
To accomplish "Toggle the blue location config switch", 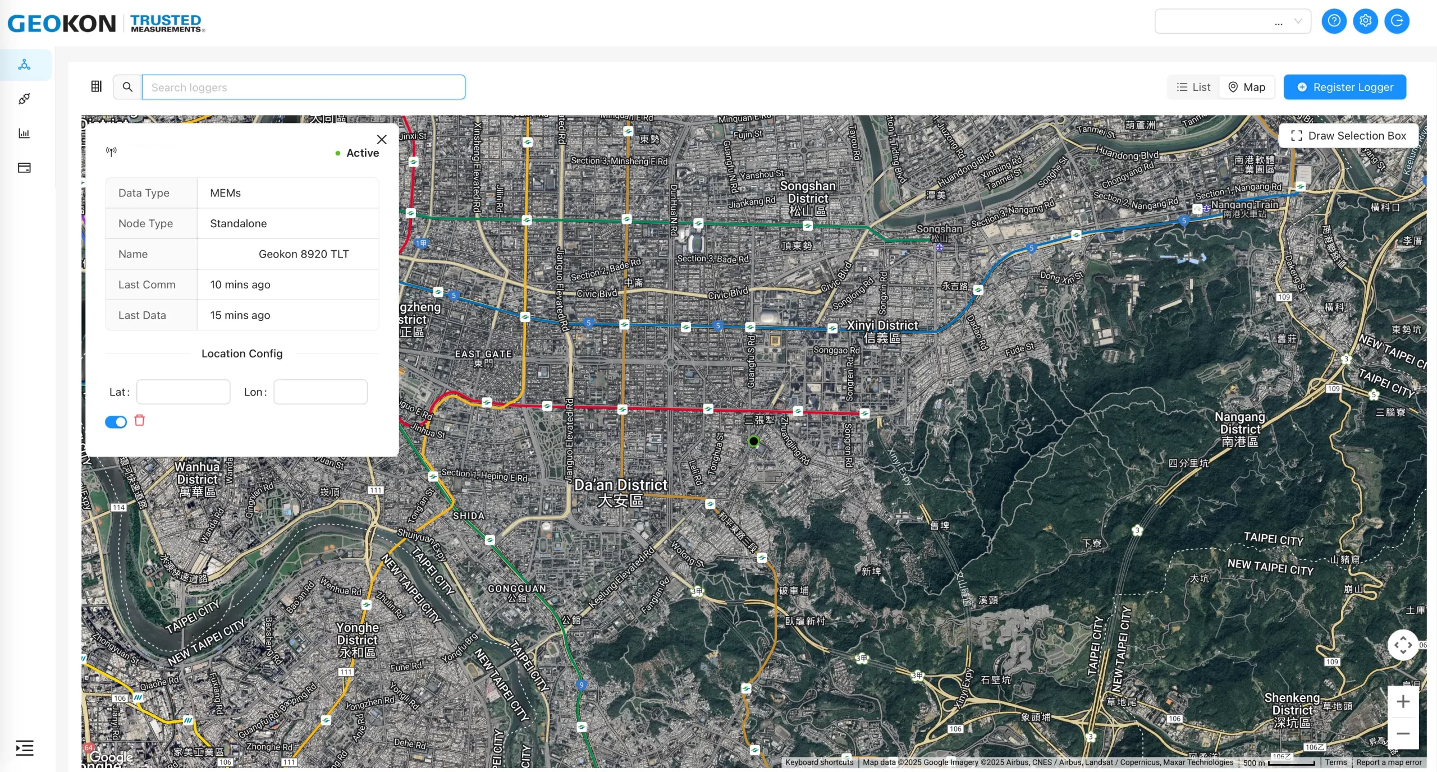I will tap(116, 422).
